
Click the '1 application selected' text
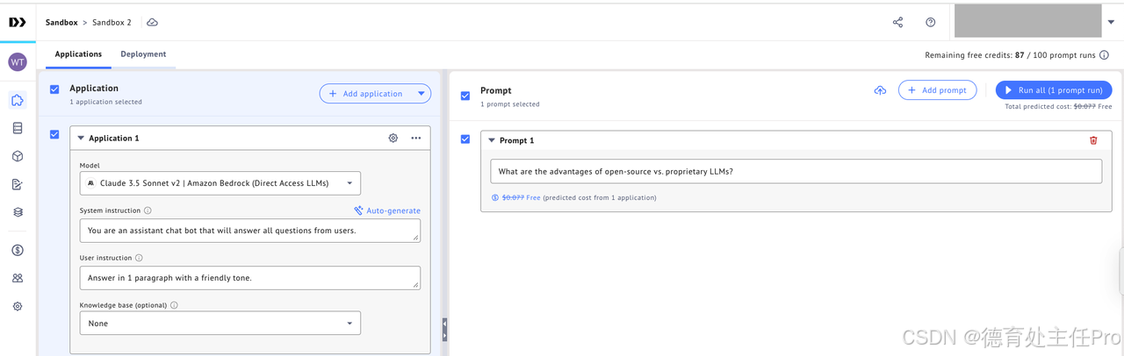(105, 102)
